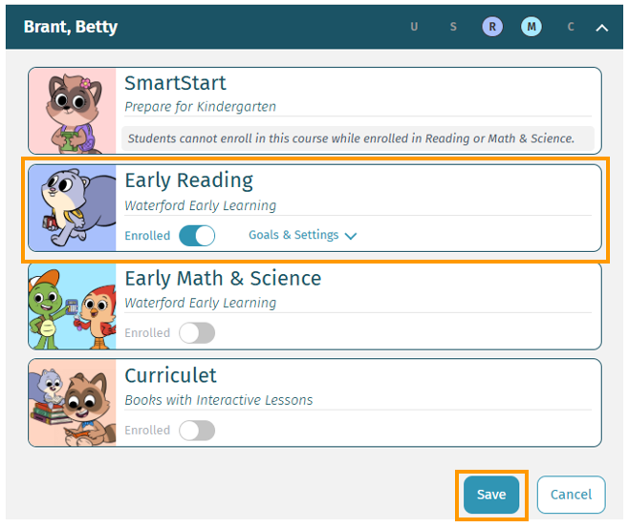Click the Curriculet books mascot image
Screen dimensions: 629x528
click(x=73, y=403)
